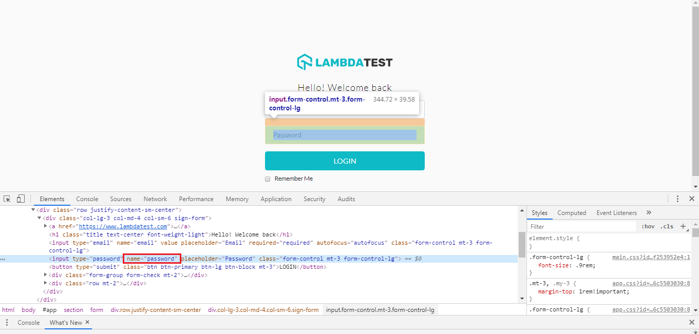This screenshot has height=334, width=699.
Task: Open DevTools customize menu (three dots)
Action: (x=677, y=199)
